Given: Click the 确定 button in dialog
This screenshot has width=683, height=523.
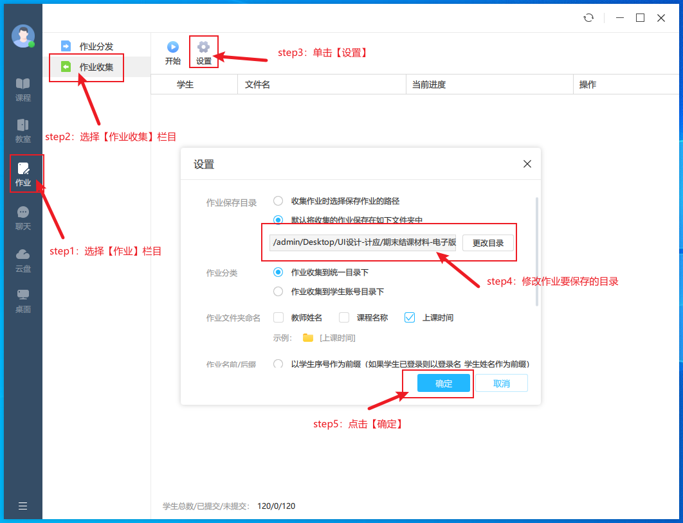Looking at the screenshot, I should tap(444, 384).
